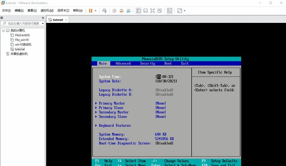Image resolution: width=286 pixels, height=166 pixels.
Task: Close the tutorial tab
Action: pyautogui.click(x=66, y=20)
